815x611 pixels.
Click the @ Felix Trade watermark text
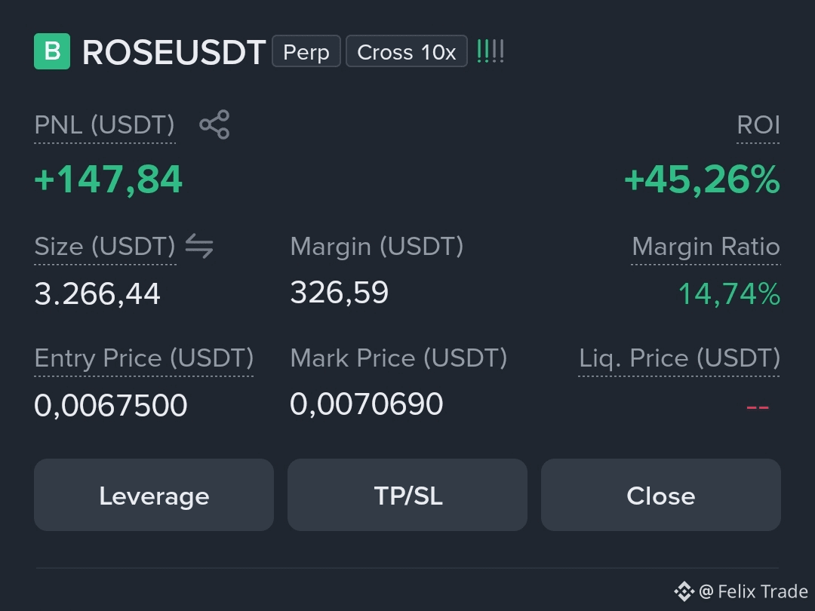754,591
